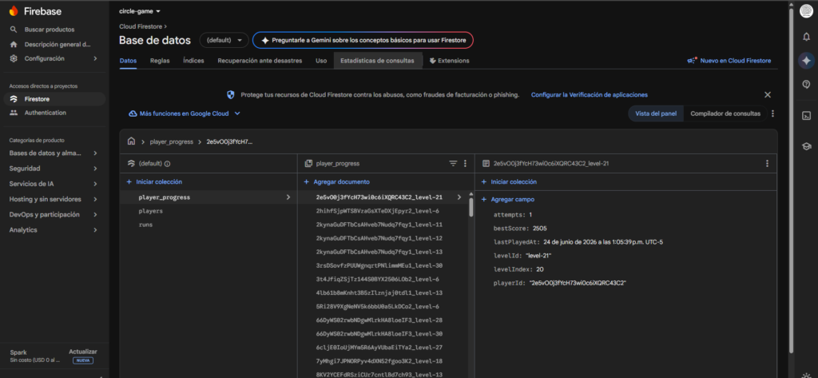Screen dimensions: 818x378
Task: Go to Descripción general home icon
Action: (x=14, y=45)
